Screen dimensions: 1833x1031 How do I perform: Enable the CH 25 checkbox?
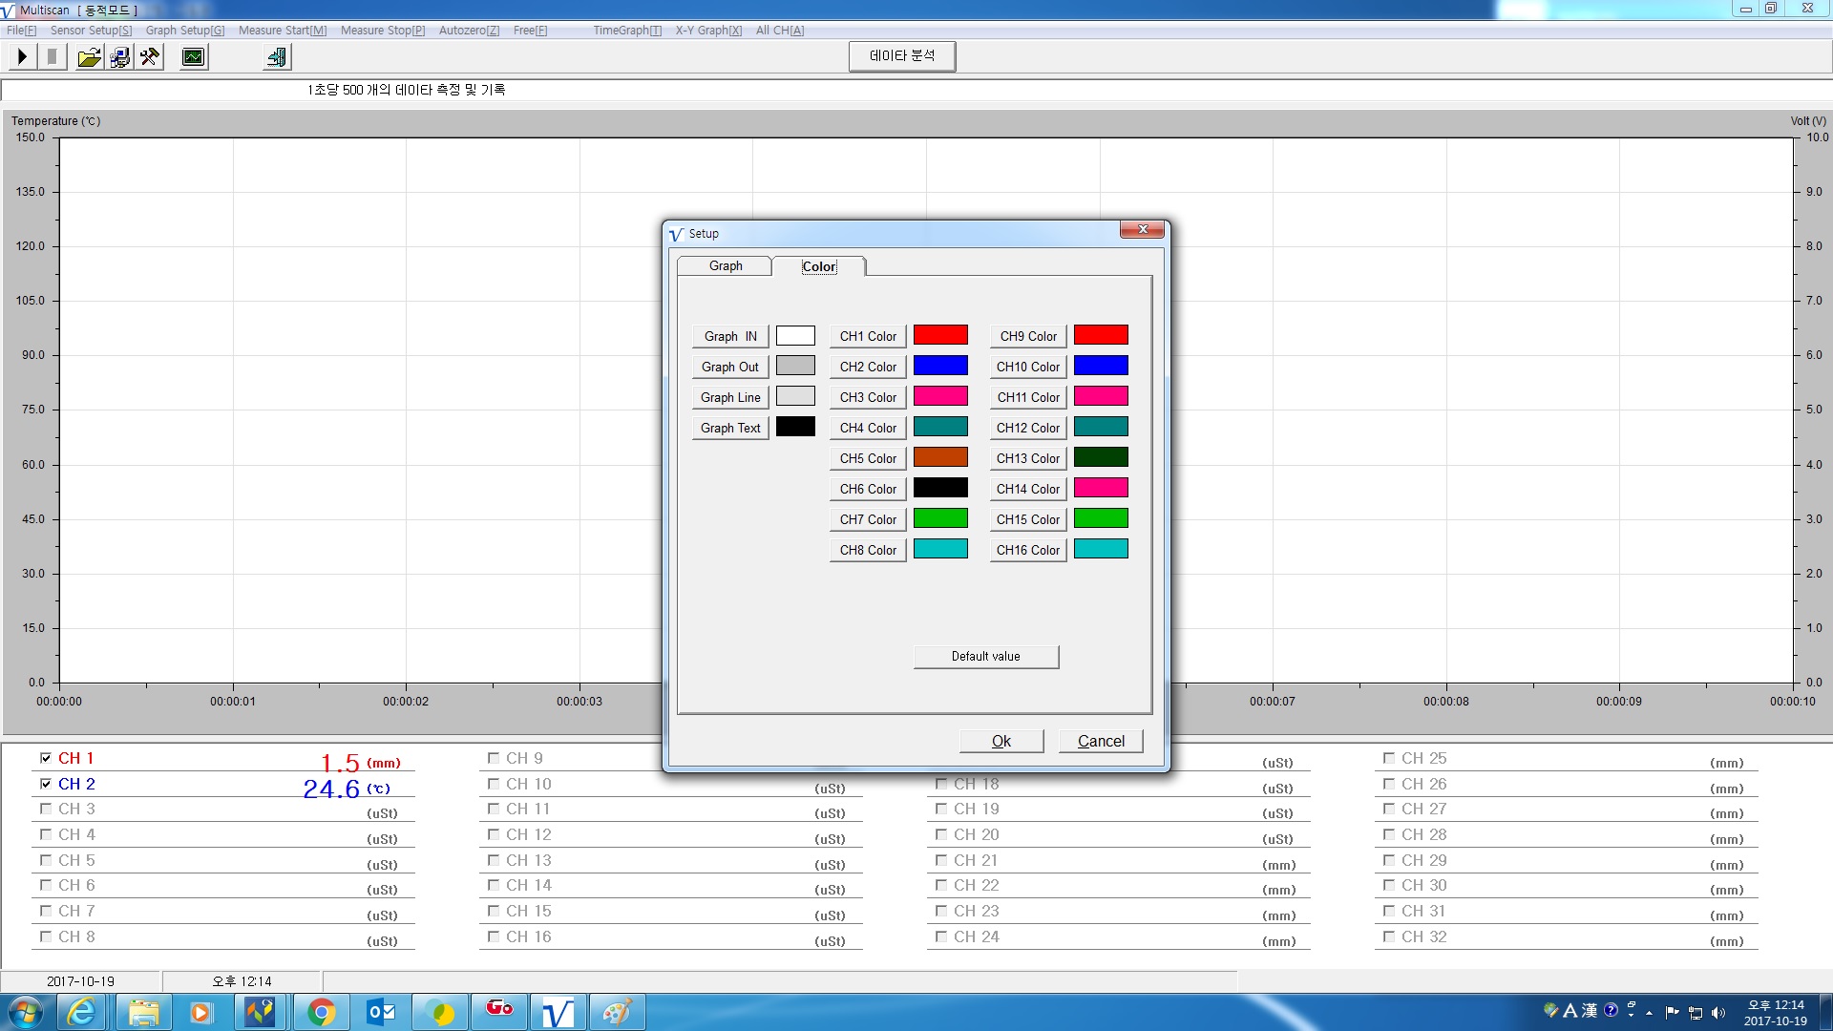coord(1389,758)
